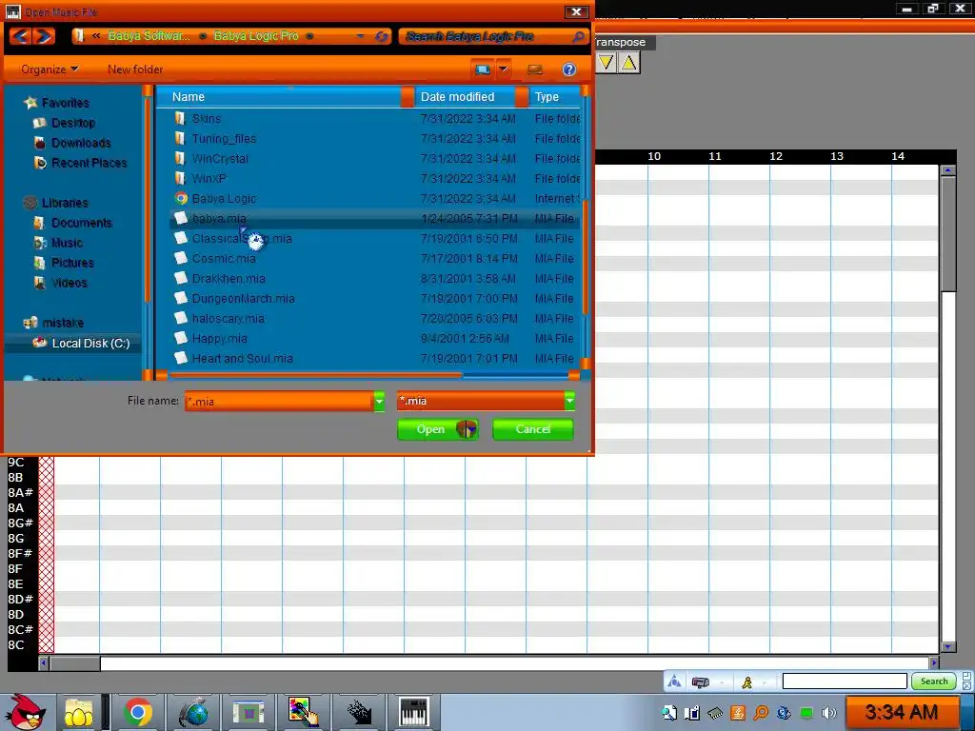Click the change view icon in the toolbar

[483, 69]
